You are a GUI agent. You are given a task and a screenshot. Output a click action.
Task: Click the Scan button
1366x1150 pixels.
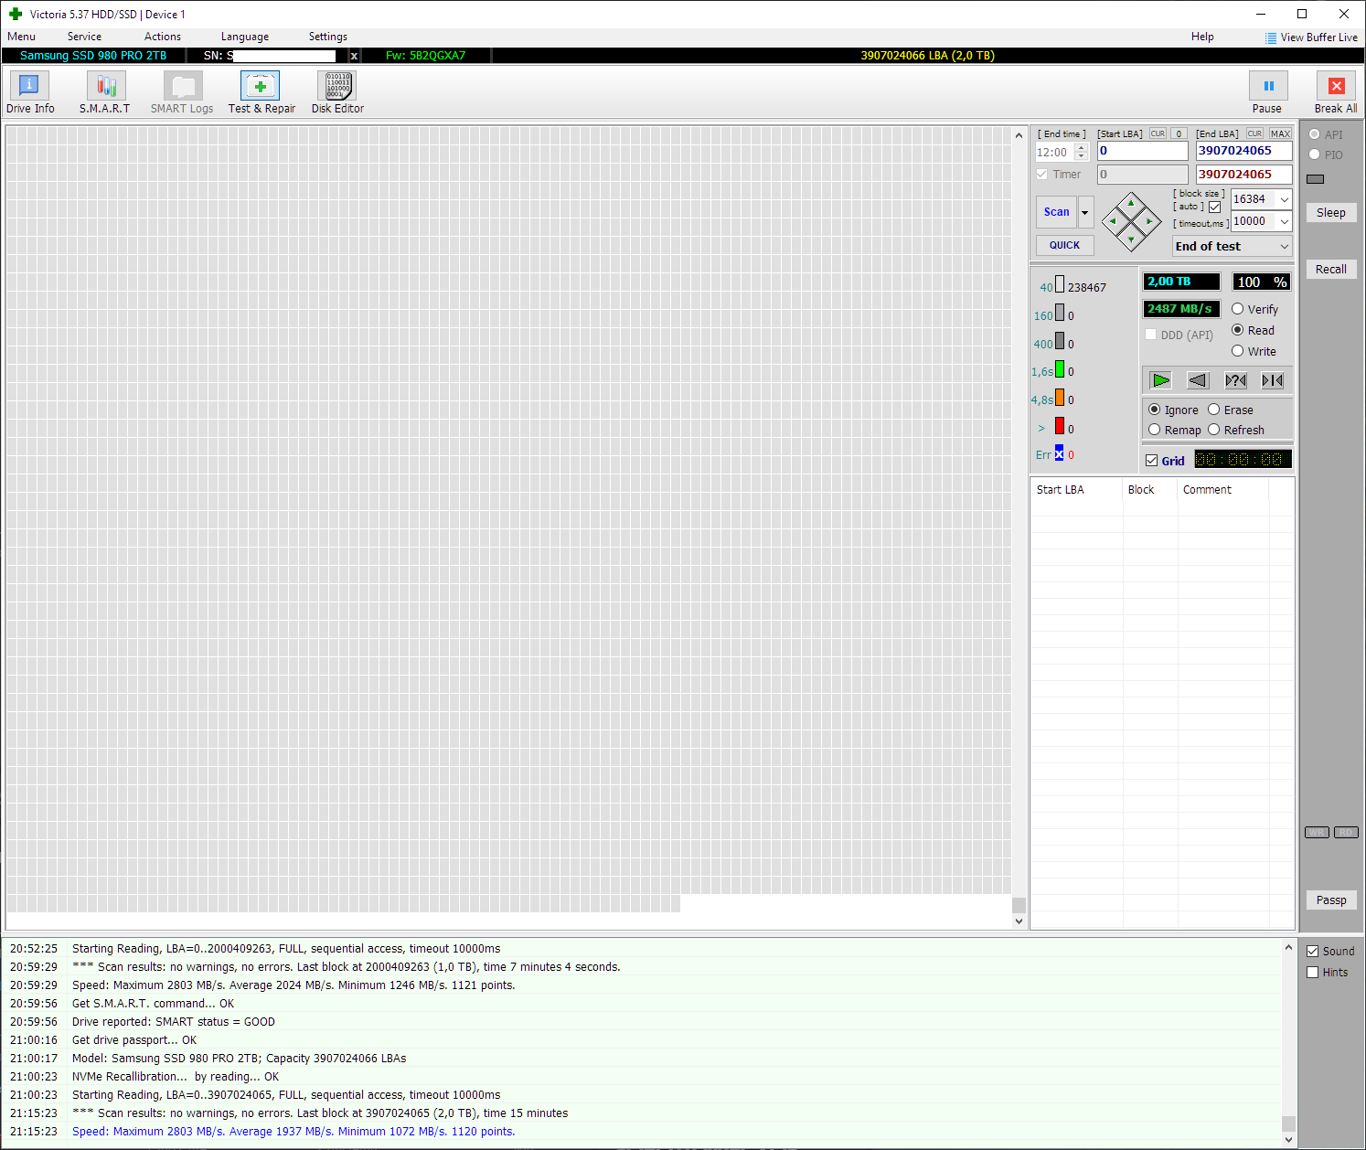pos(1056,212)
